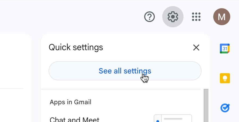239x122 pixels.
Task: Click the horizontal line in the mail panel
Action: tap(11, 88)
